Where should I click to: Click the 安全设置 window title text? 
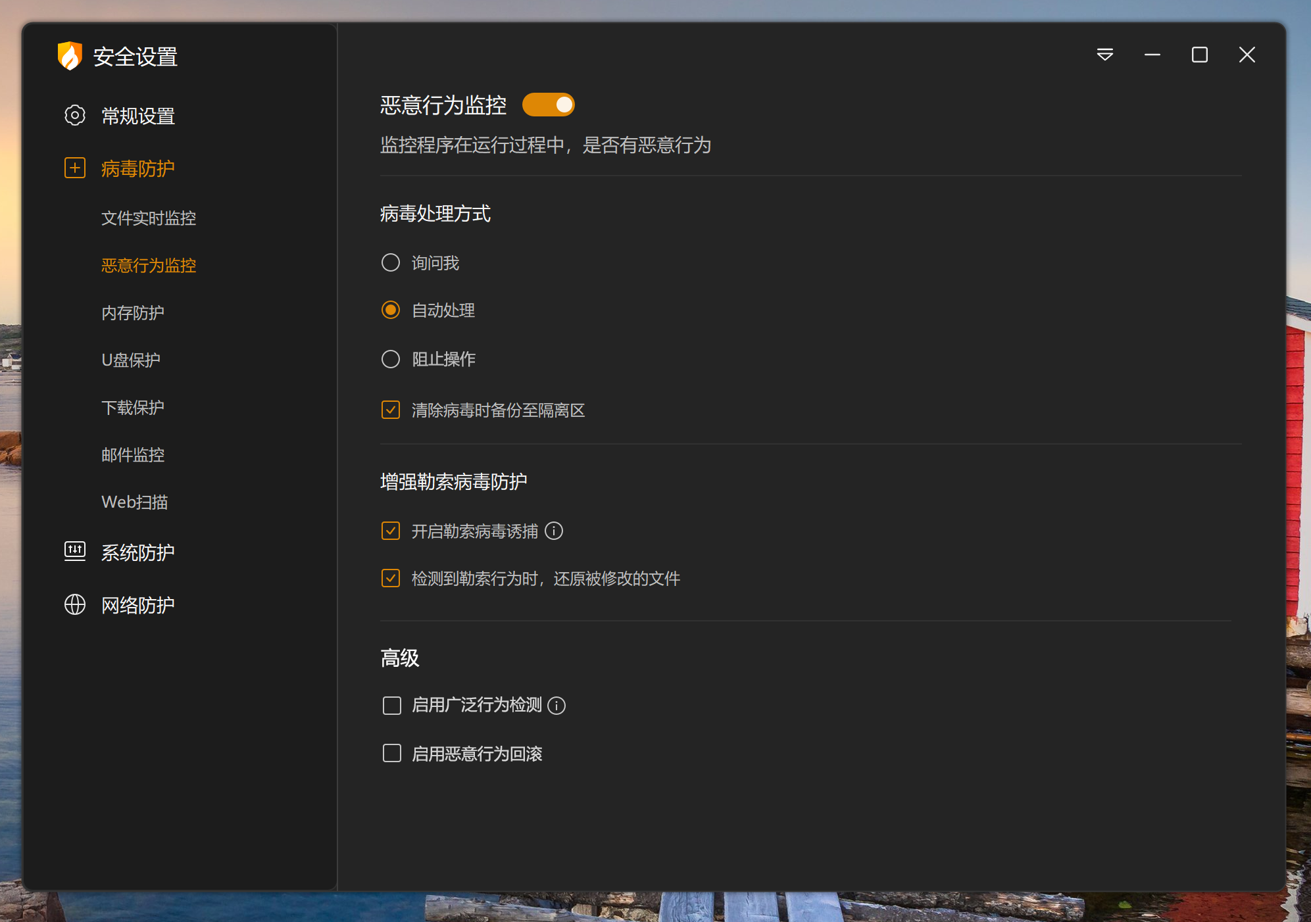tap(136, 57)
